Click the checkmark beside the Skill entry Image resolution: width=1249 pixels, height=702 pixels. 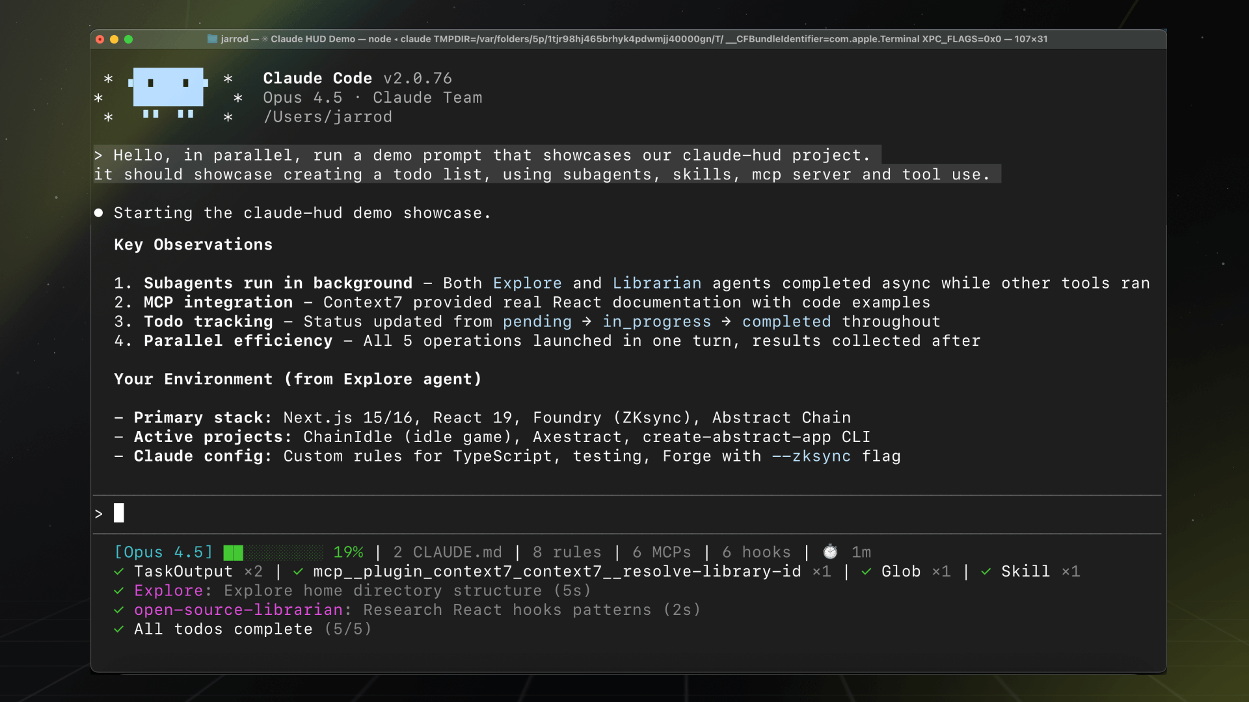(x=984, y=571)
